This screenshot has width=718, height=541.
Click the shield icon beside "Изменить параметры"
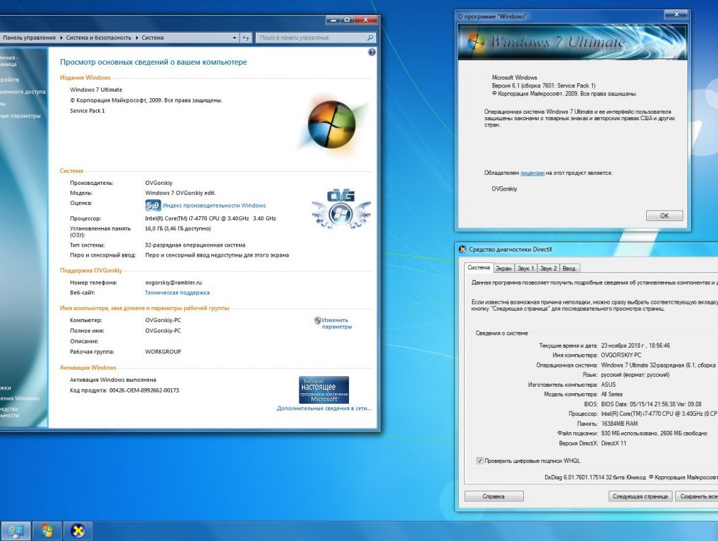[317, 320]
